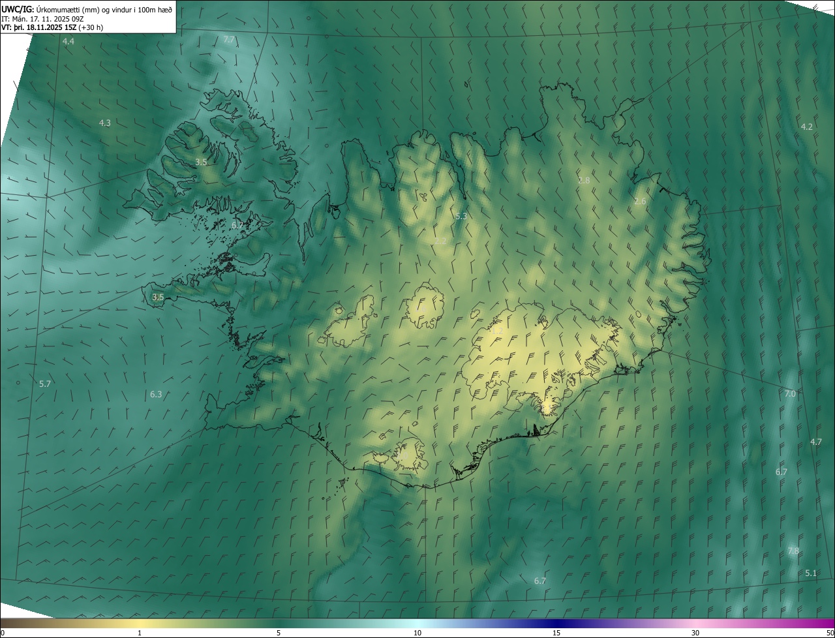Select the 2.6 value label near the east coast
The height and width of the screenshot is (638, 835).
pyautogui.click(x=640, y=202)
